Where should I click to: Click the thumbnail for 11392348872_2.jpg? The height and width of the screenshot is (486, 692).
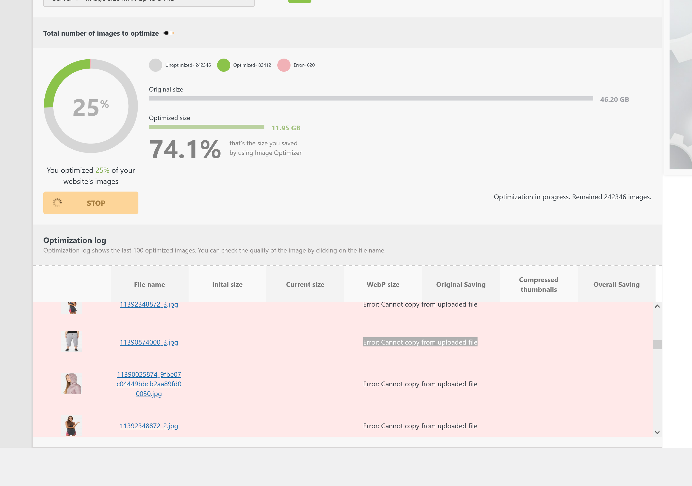click(x=71, y=426)
